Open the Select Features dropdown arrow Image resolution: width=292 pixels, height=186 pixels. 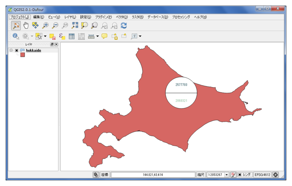pos(45,36)
